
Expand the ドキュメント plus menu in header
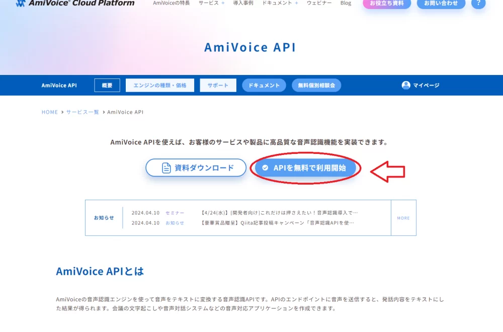(296, 3)
